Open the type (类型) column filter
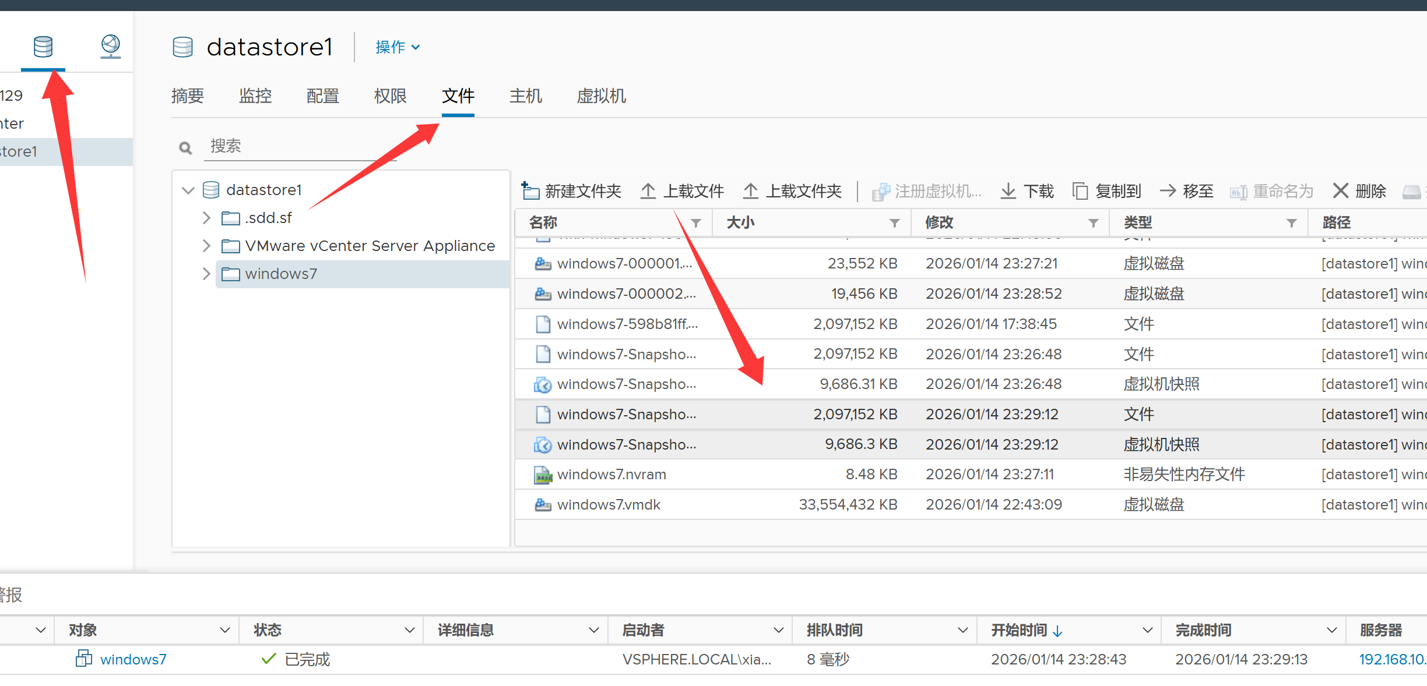Screen dimensions: 1427x686 (x=1292, y=223)
